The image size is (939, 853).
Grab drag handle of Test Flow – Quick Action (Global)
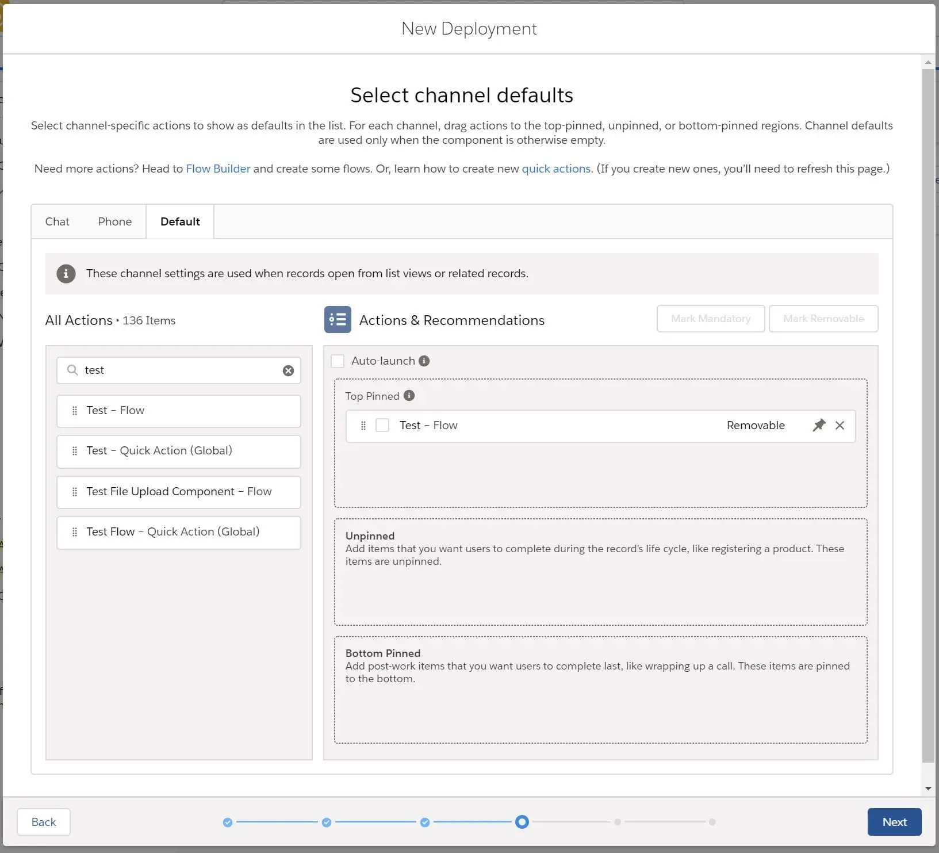click(x=74, y=532)
